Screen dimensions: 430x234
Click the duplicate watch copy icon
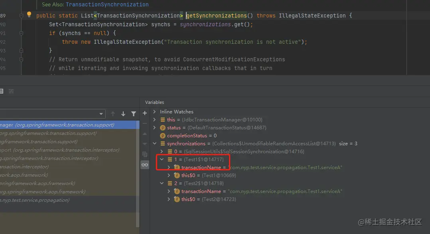pos(145,154)
